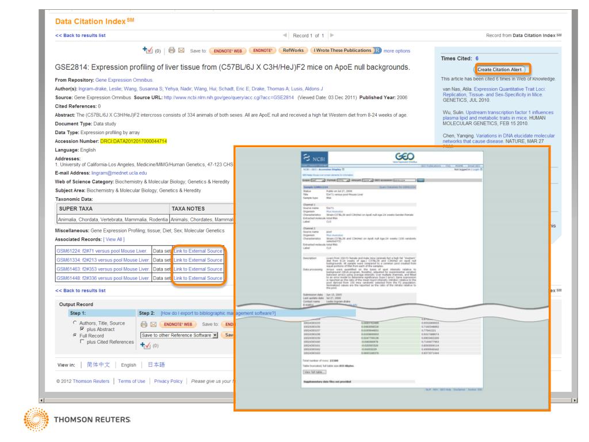The height and width of the screenshot is (442, 589).
Task: Save to RefWorks
Action: (293, 51)
